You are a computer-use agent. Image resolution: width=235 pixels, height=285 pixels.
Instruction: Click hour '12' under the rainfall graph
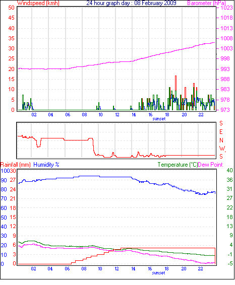click(116, 269)
